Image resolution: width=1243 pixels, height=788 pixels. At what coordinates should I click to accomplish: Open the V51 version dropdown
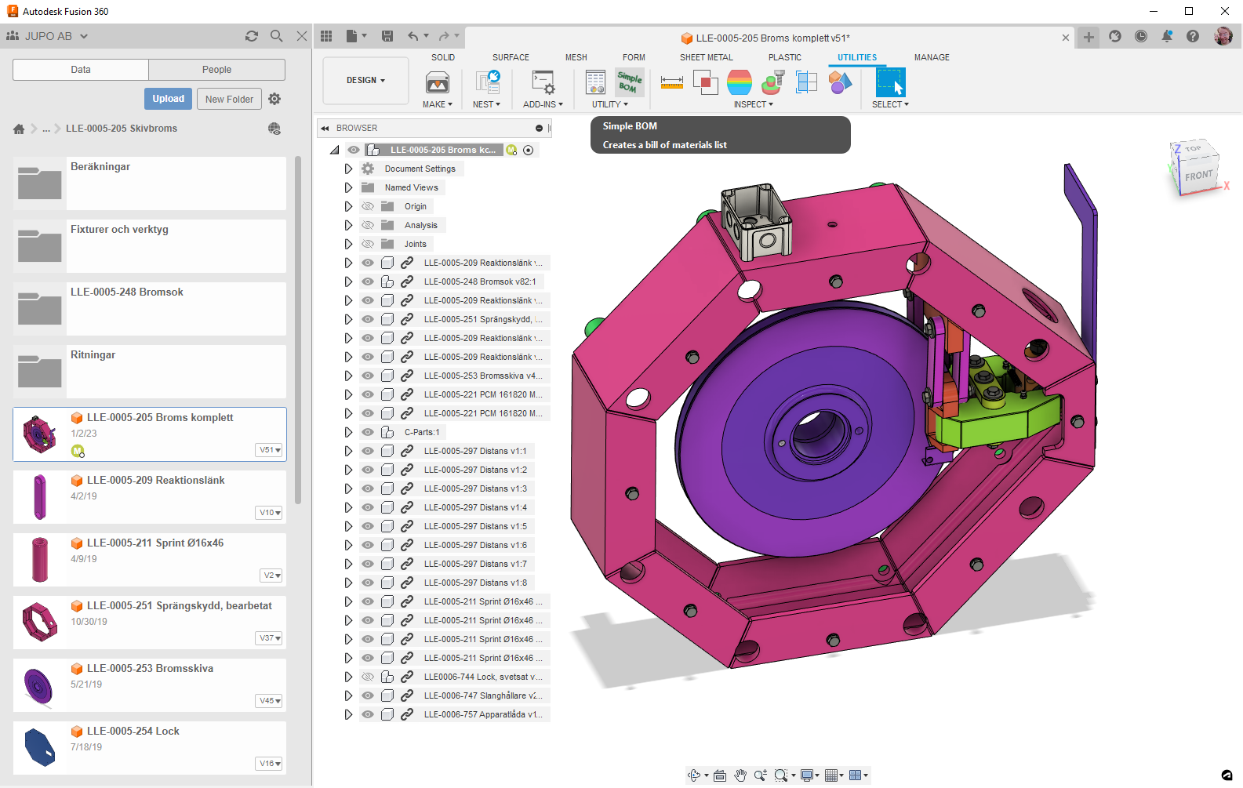270,450
